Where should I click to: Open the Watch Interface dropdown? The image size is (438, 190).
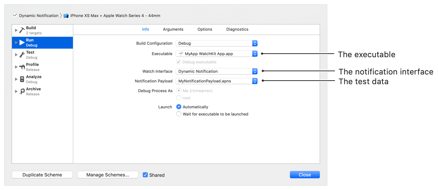(x=217, y=71)
